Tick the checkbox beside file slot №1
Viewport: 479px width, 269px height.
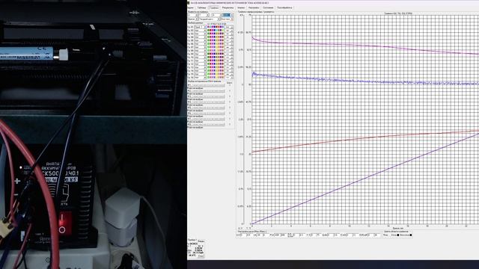pos(230,85)
